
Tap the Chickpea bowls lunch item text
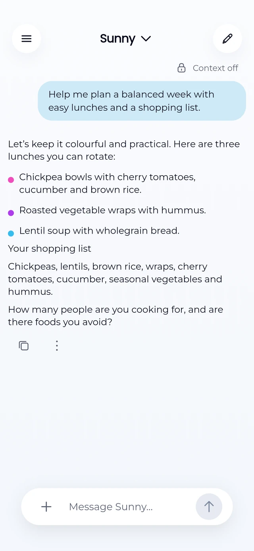(x=107, y=183)
